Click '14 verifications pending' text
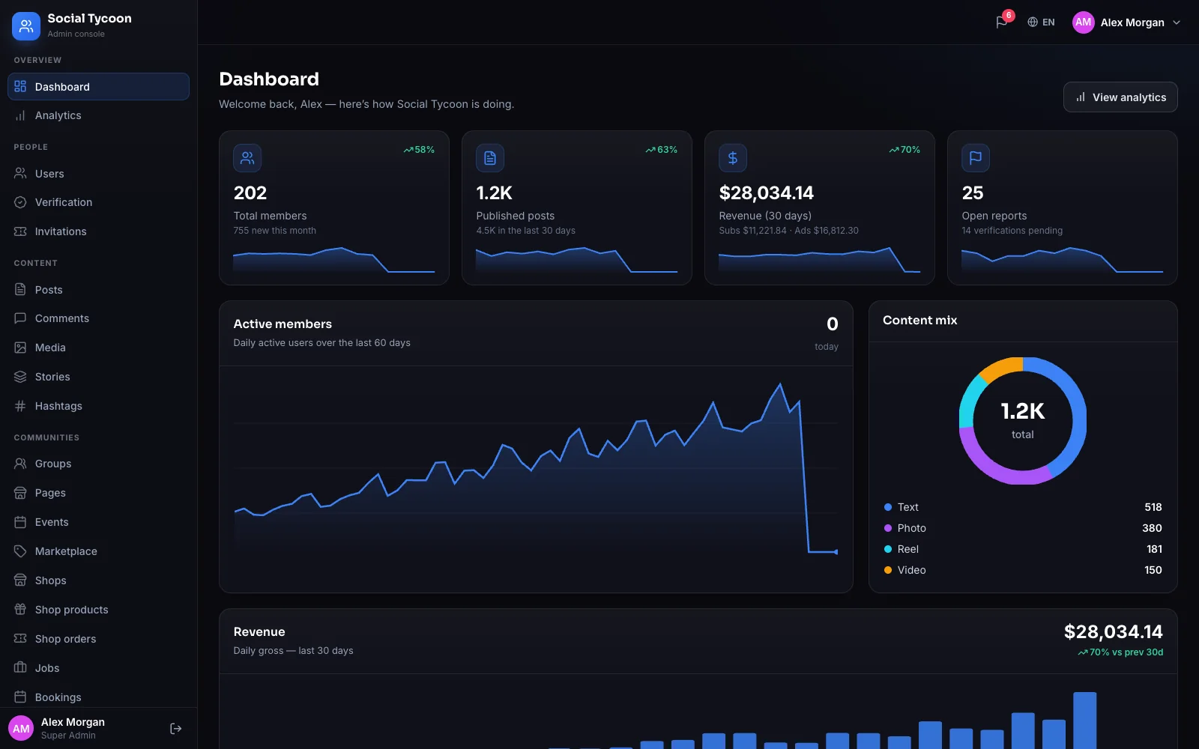The image size is (1199, 749). pyautogui.click(x=1012, y=231)
